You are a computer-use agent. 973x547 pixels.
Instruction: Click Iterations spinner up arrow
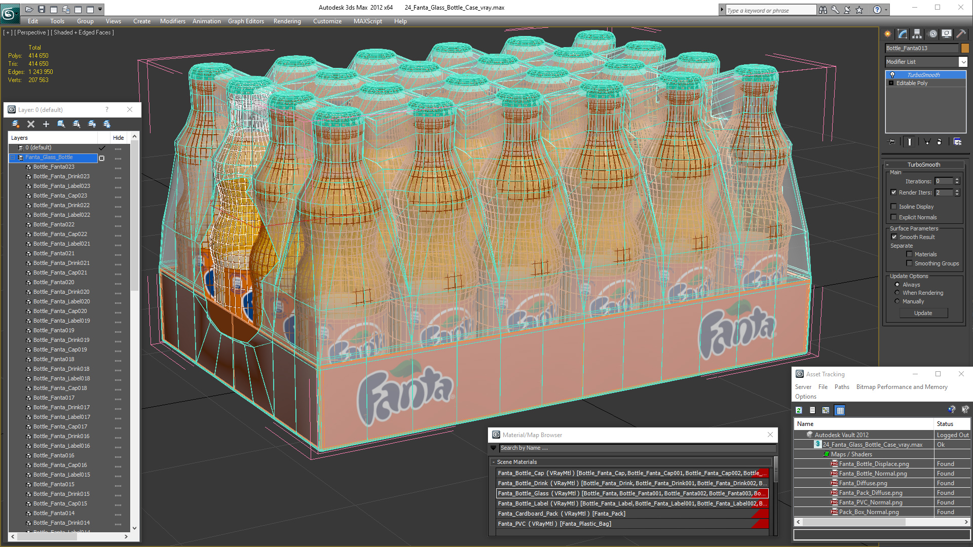click(957, 179)
